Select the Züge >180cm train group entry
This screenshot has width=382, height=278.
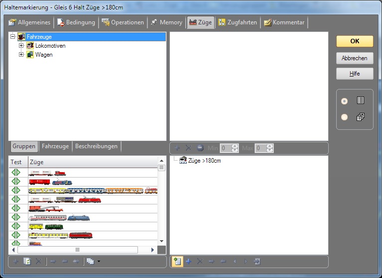click(x=203, y=161)
